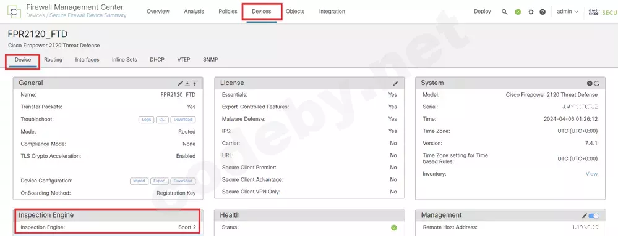The width and height of the screenshot is (618, 236).
Task: Click the Device Configuration Import button
Action: coord(139,181)
